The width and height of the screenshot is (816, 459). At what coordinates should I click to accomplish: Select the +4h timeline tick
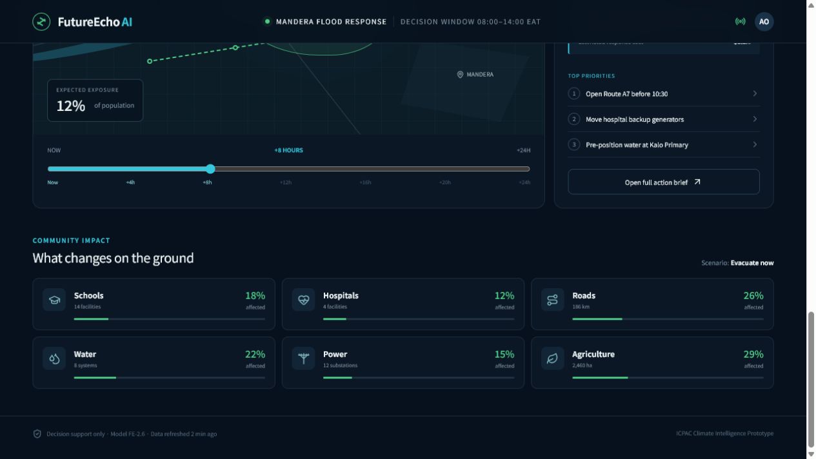[130, 182]
